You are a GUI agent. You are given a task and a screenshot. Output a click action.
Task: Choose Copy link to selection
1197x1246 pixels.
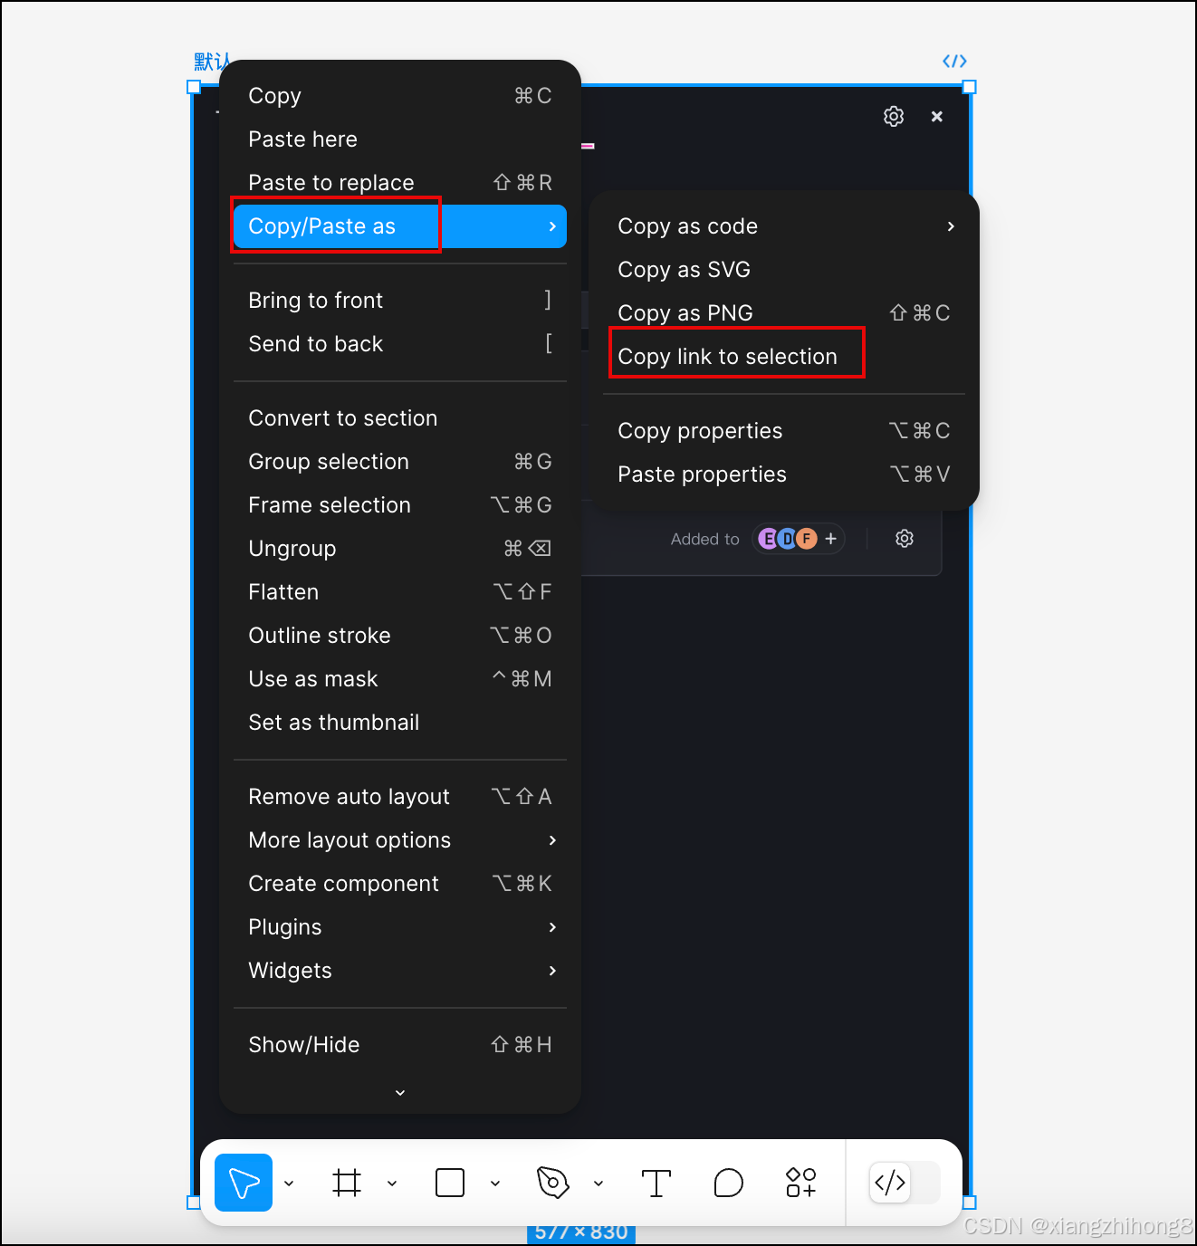click(727, 357)
